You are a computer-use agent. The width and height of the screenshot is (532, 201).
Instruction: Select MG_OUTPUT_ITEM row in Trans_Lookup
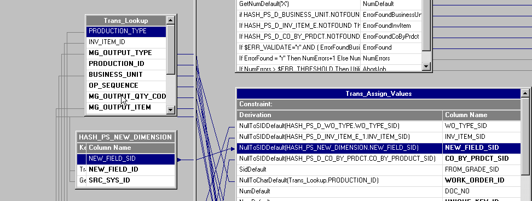tap(126, 107)
